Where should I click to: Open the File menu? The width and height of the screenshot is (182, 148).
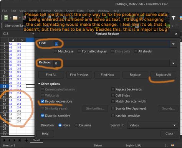click(5, 11)
